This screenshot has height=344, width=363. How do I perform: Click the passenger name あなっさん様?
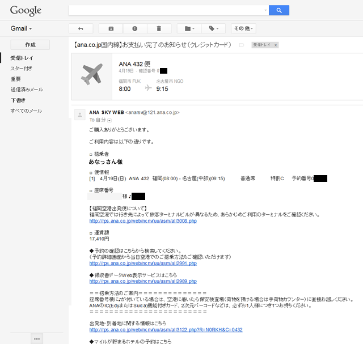pos(105,162)
